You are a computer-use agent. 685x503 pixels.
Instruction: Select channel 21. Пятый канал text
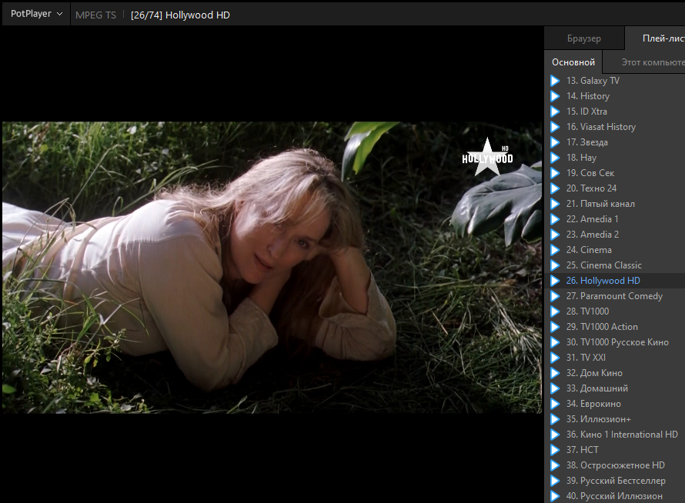pyautogui.click(x=600, y=204)
